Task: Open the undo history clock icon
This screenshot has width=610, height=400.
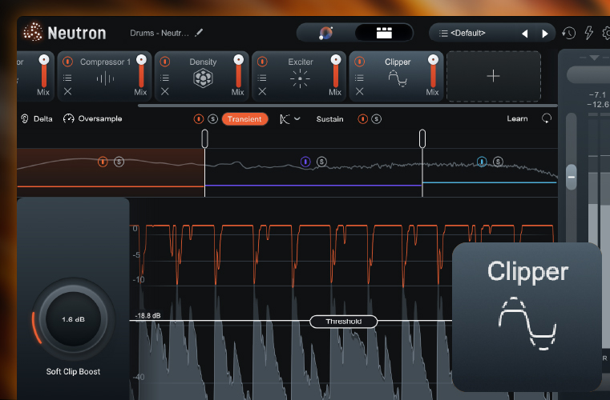Action: pos(569,33)
